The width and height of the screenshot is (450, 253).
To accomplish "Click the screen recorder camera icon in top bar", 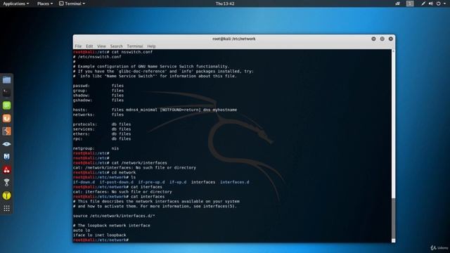I will 398,4.
